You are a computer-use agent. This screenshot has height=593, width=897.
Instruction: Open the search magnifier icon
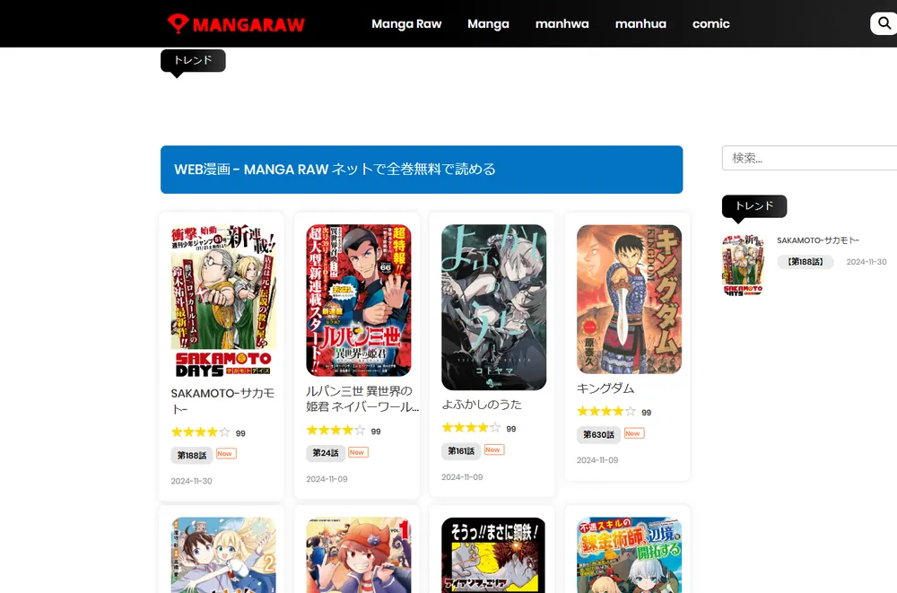(x=884, y=23)
